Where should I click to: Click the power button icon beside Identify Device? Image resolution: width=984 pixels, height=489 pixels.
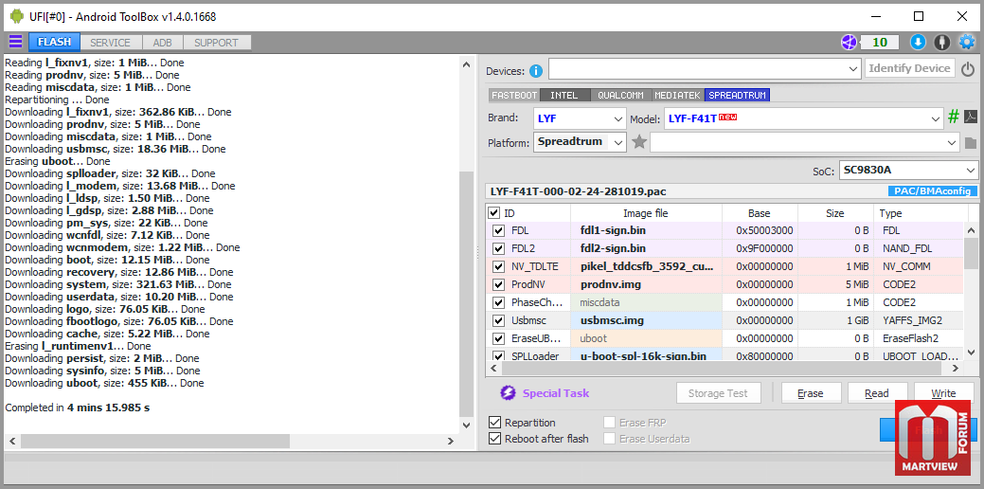[x=968, y=69]
